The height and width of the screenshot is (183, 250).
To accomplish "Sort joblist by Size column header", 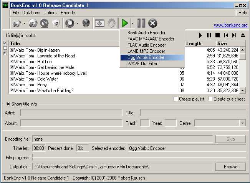I will (230, 44).
